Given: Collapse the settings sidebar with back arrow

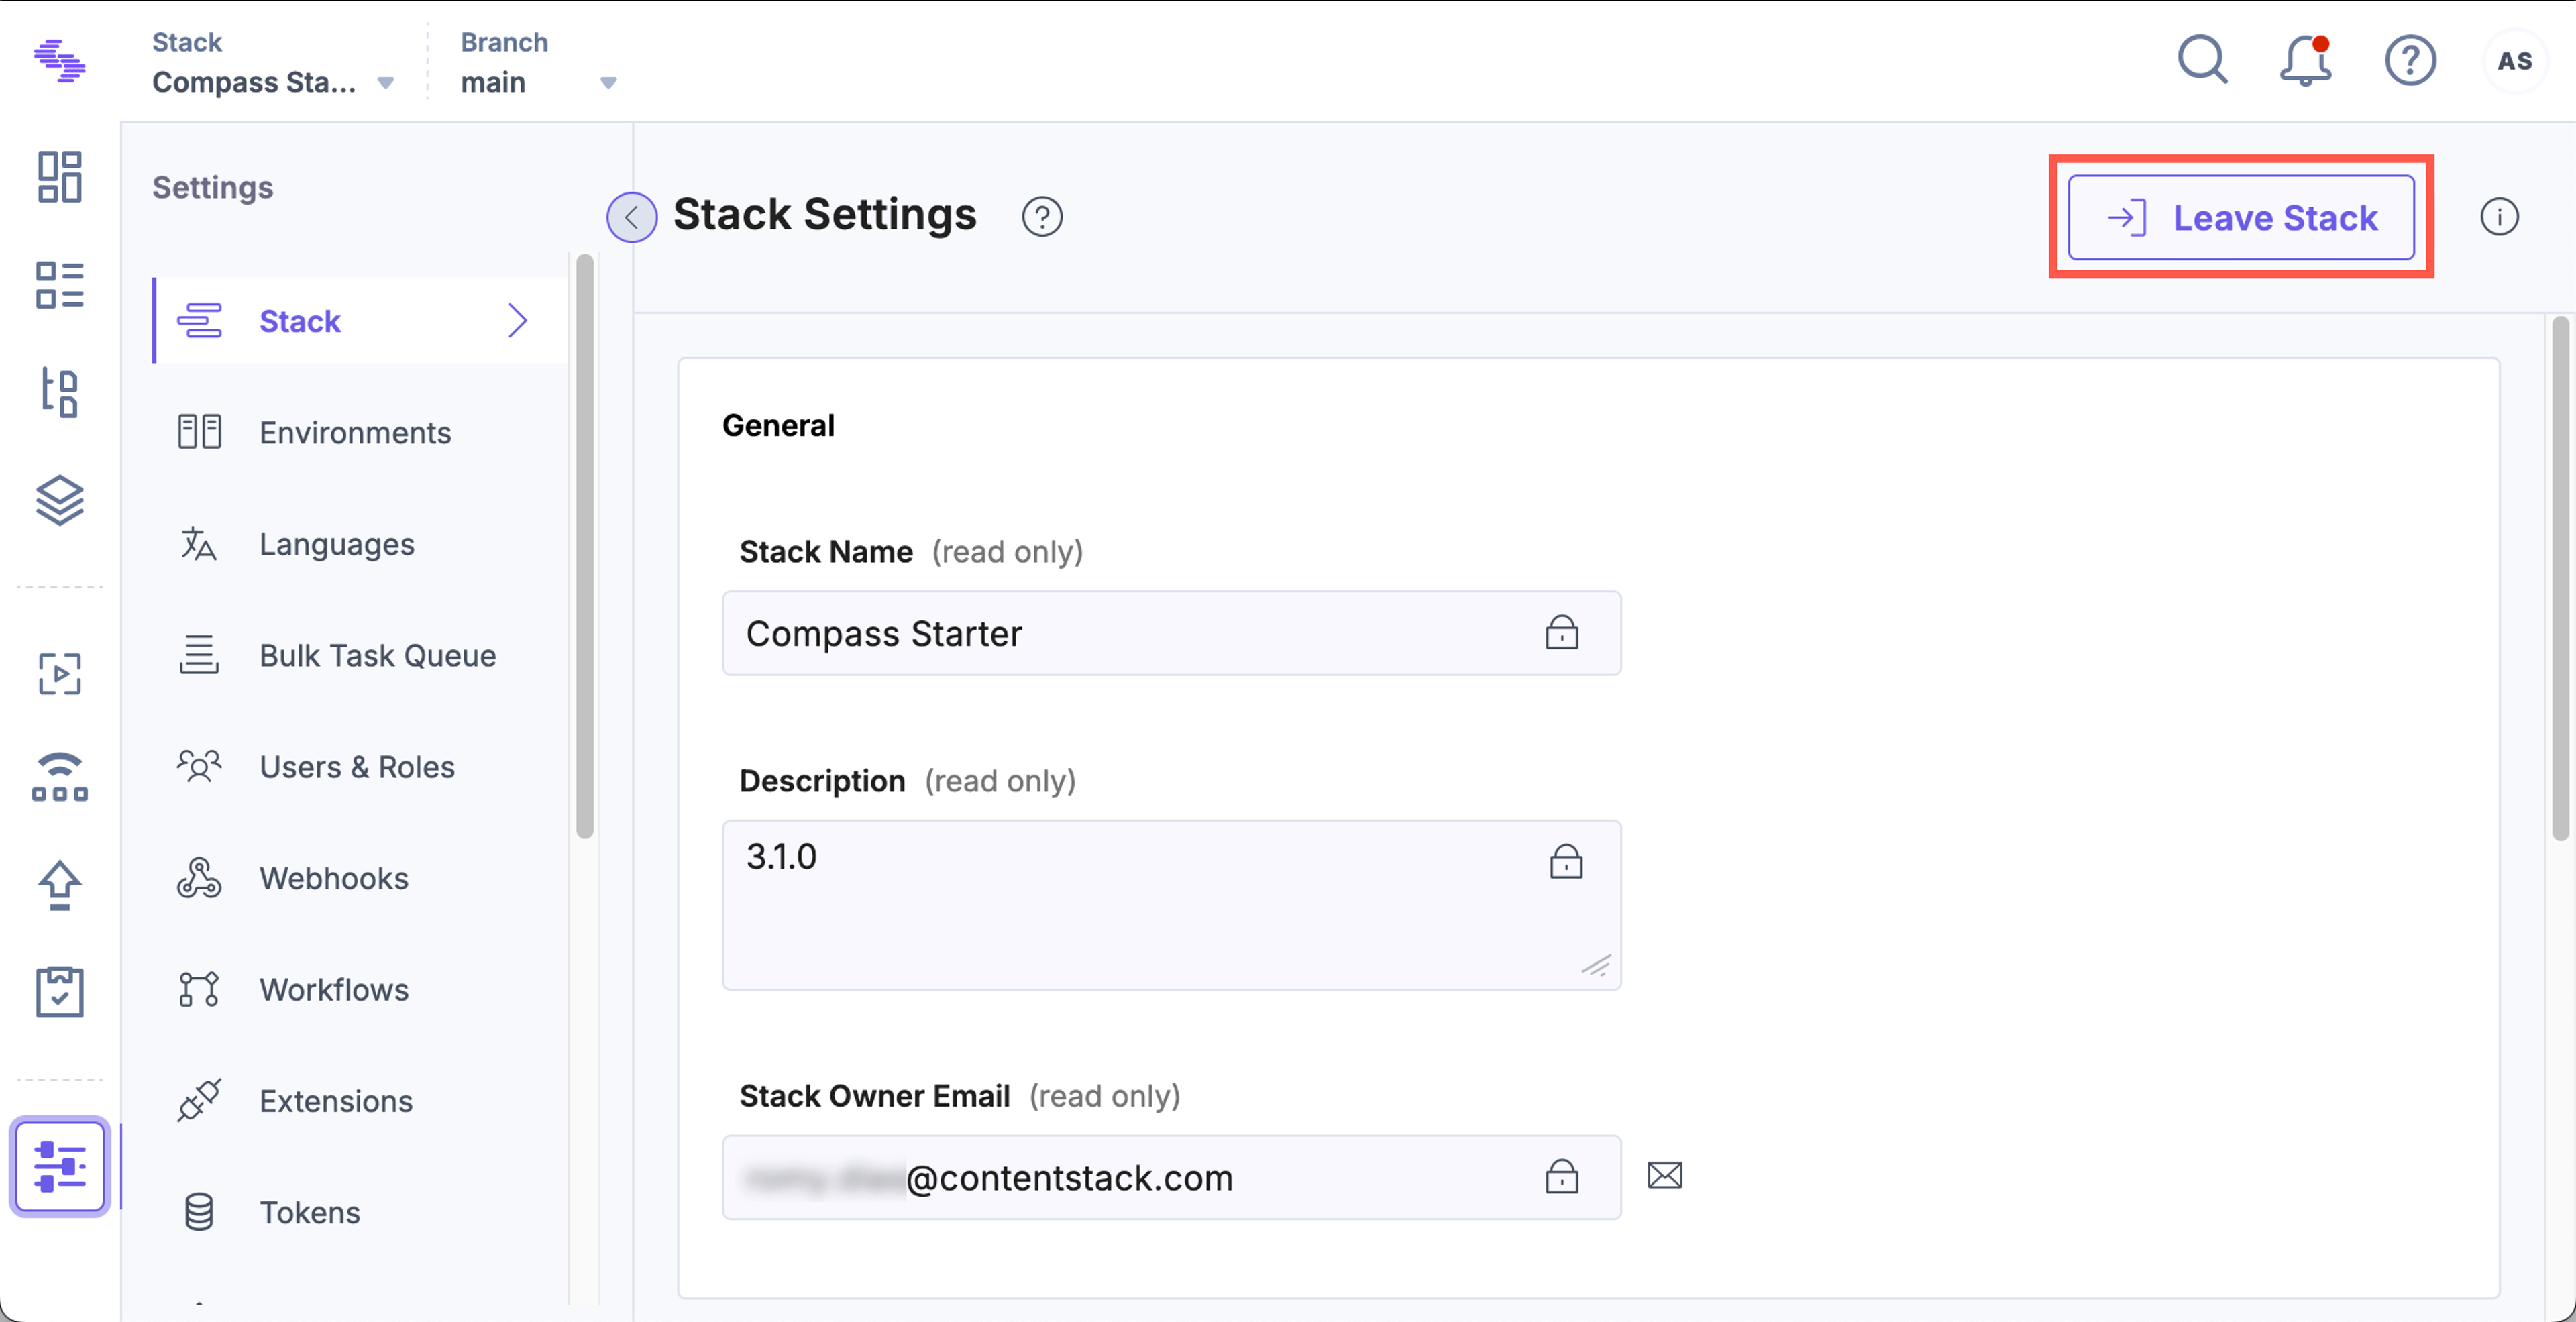Looking at the screenshot, I should tap(632, 217).
